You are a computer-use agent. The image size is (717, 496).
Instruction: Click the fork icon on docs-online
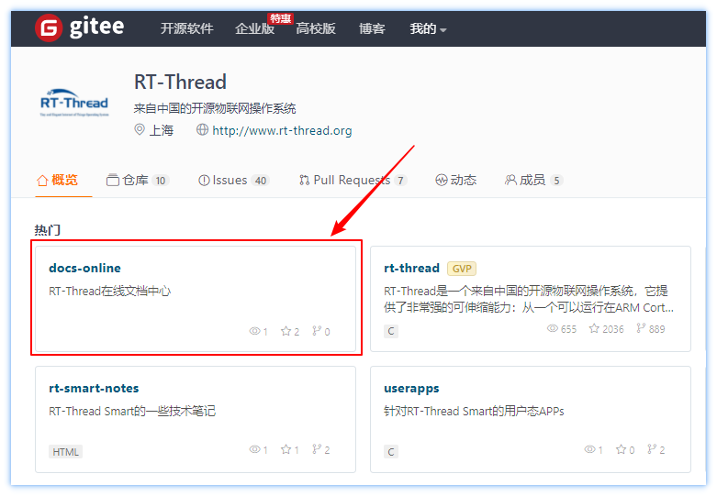(317, 331)
